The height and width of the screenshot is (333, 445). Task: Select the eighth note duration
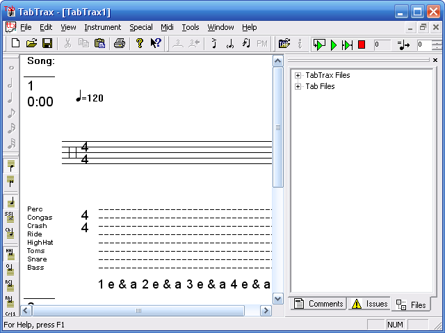click(x=11, y=113)
